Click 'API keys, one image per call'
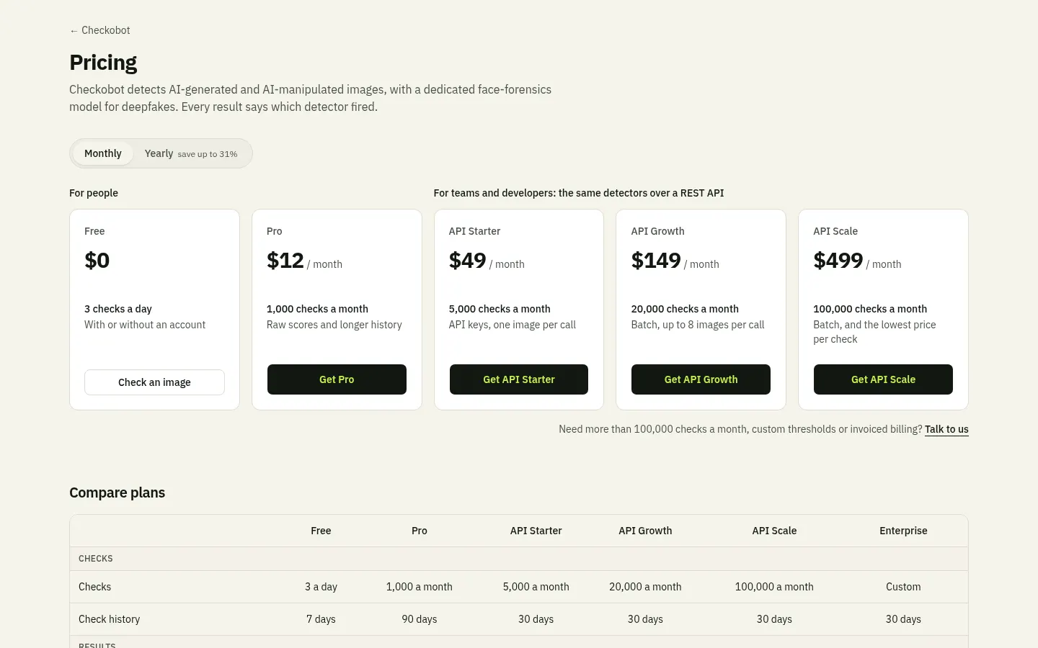Image resolution: width=1038 pixels, height=648 pixels. coord(513,325)
